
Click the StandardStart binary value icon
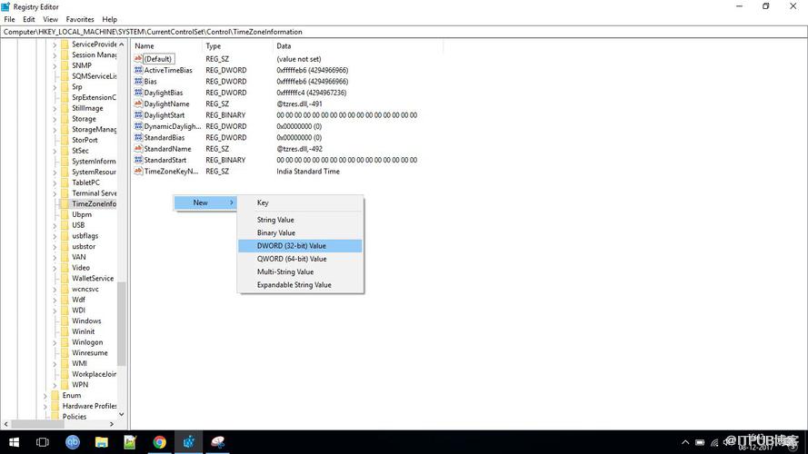(138, 160)
